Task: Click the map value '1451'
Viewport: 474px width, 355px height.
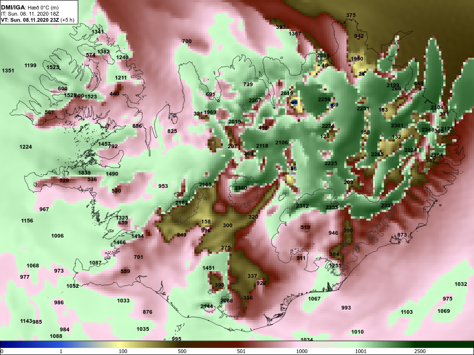Action: 208,268
